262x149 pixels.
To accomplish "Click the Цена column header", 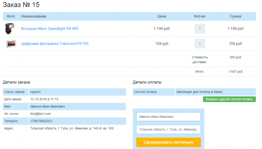I will click(x=162, y=16).
